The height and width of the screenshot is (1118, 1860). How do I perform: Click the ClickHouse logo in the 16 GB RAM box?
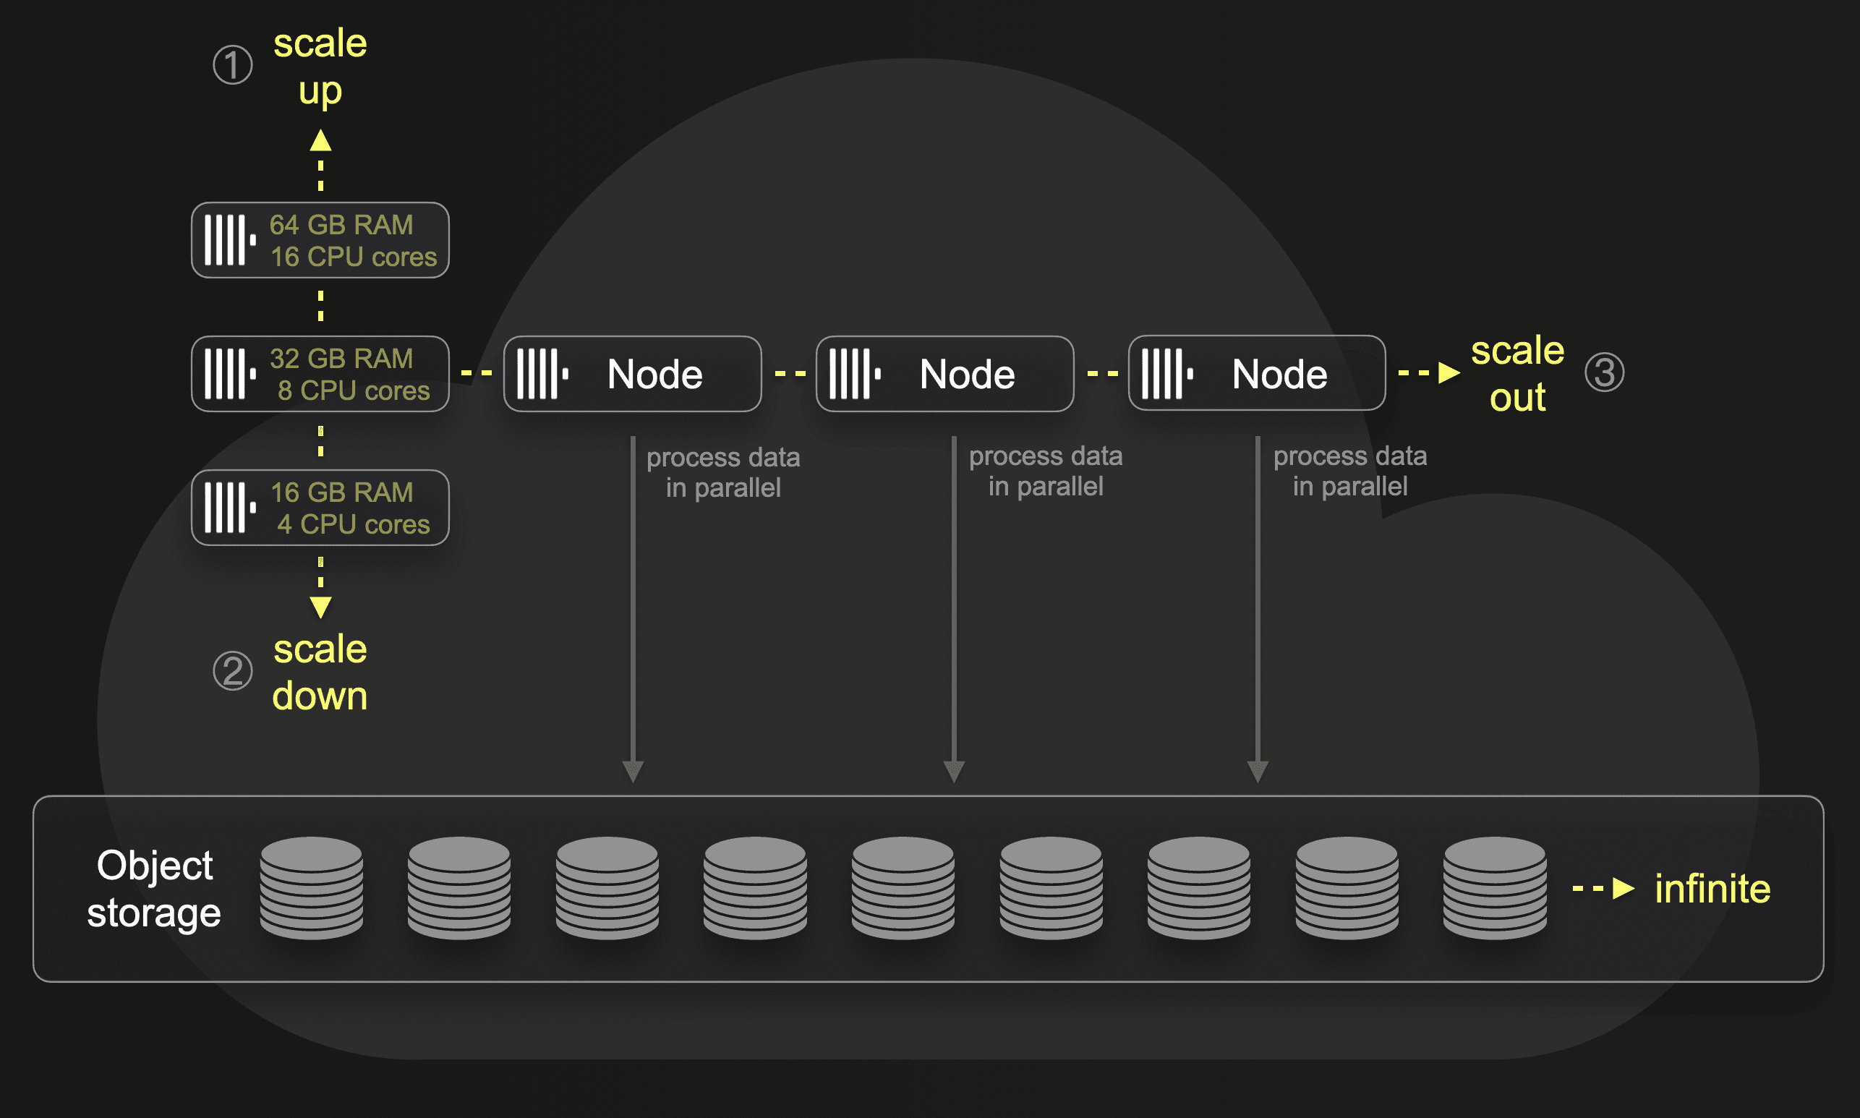230,508
